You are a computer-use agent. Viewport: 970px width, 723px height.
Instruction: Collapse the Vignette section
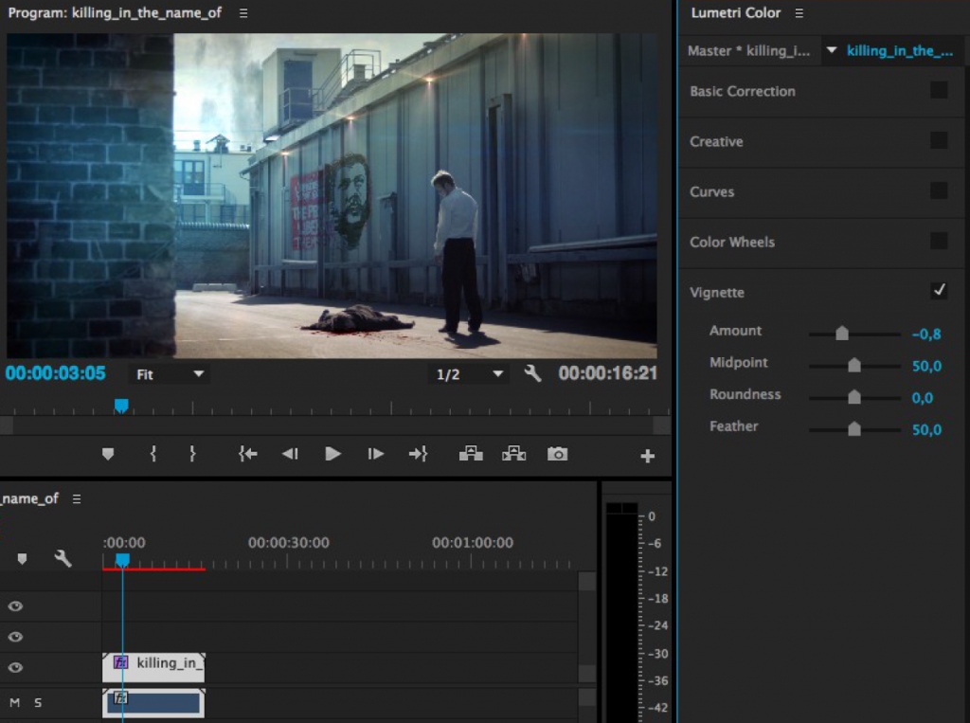[717, 292]
